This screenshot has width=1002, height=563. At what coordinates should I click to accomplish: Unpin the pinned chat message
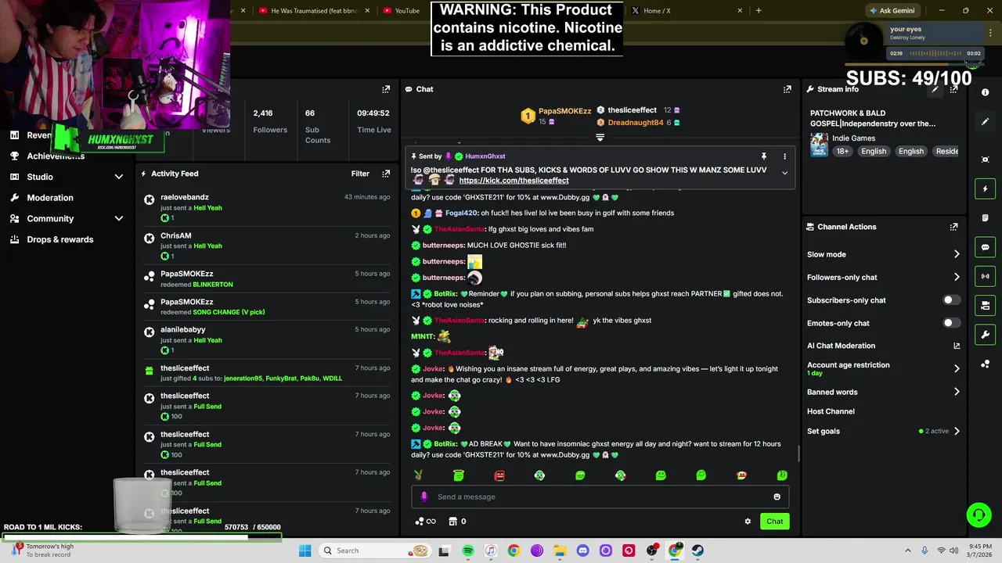coord(764,156)
